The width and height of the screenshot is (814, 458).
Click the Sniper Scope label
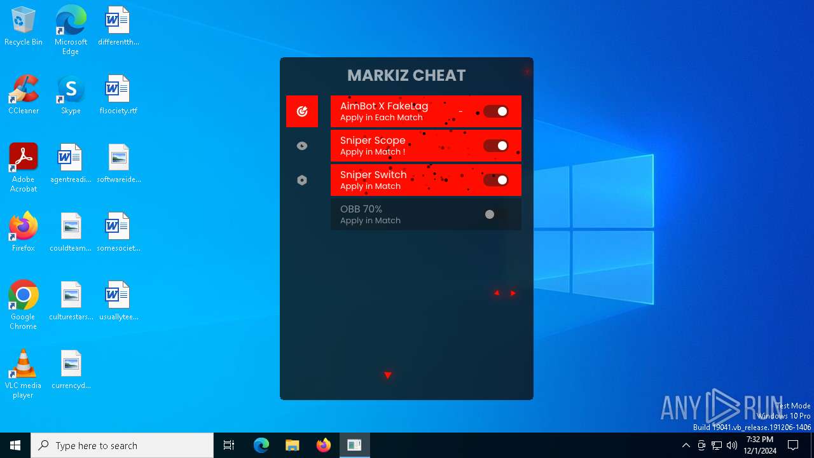pos(373,141)
